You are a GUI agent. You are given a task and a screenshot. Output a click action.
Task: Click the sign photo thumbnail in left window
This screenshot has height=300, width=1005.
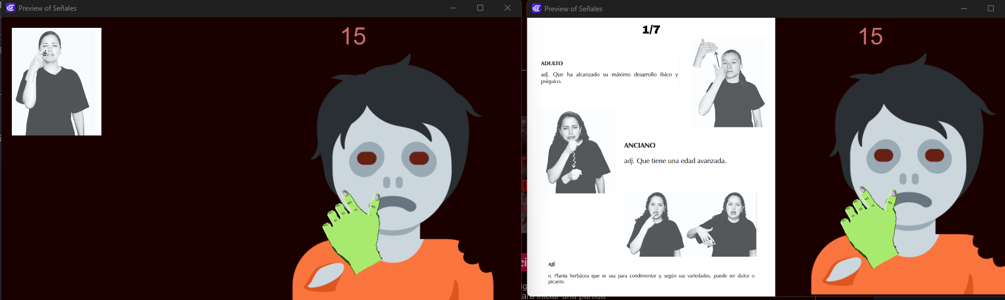point(56,82)
